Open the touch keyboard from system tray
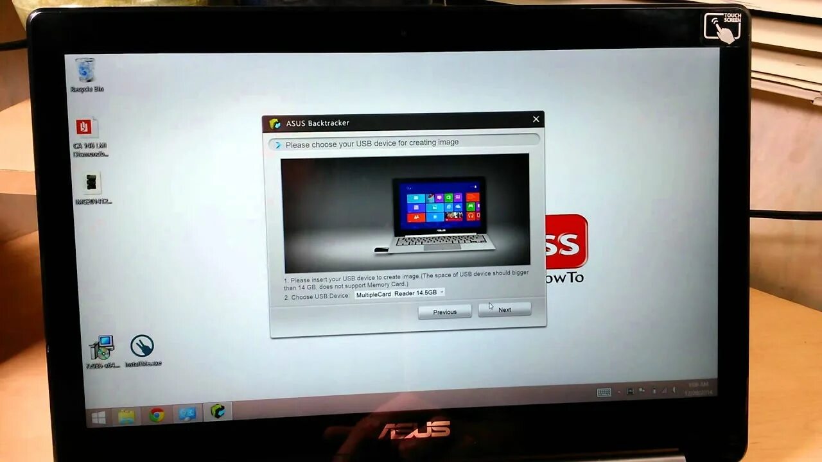Image resolution: width=822 pixels, height=462 pixels. click(604, 393)
